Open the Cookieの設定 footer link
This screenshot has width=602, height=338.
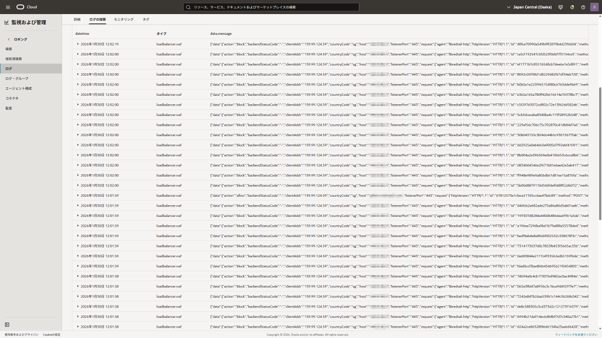tap(52, 334)
